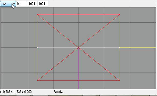Click the Ready status text

point(58,92)
